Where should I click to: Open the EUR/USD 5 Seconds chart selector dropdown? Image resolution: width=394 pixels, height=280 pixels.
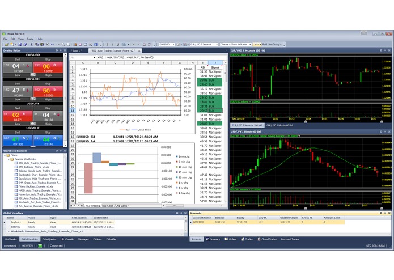(x=217, y=44)
